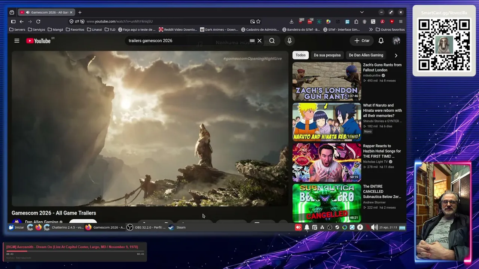479x269 pixels.
Task: Click the YouTube search input field
Action: 187,41
